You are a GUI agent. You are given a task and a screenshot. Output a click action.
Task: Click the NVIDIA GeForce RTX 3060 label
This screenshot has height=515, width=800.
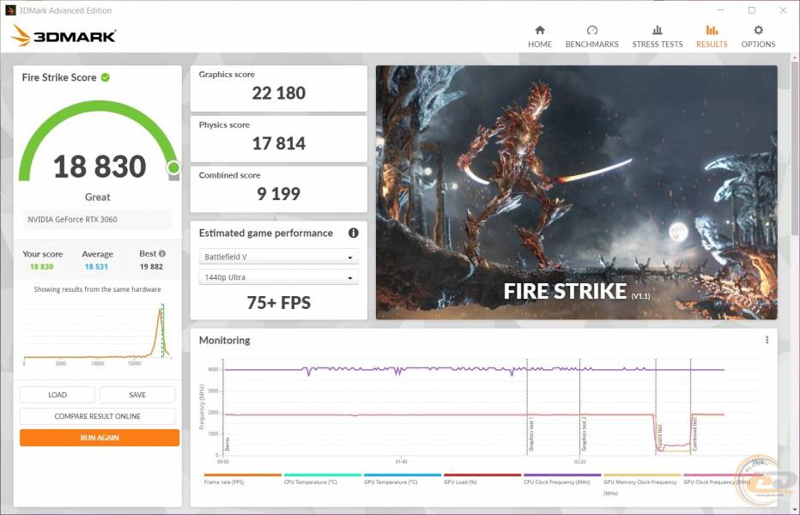pyautogui.click(x=72, y=220)
